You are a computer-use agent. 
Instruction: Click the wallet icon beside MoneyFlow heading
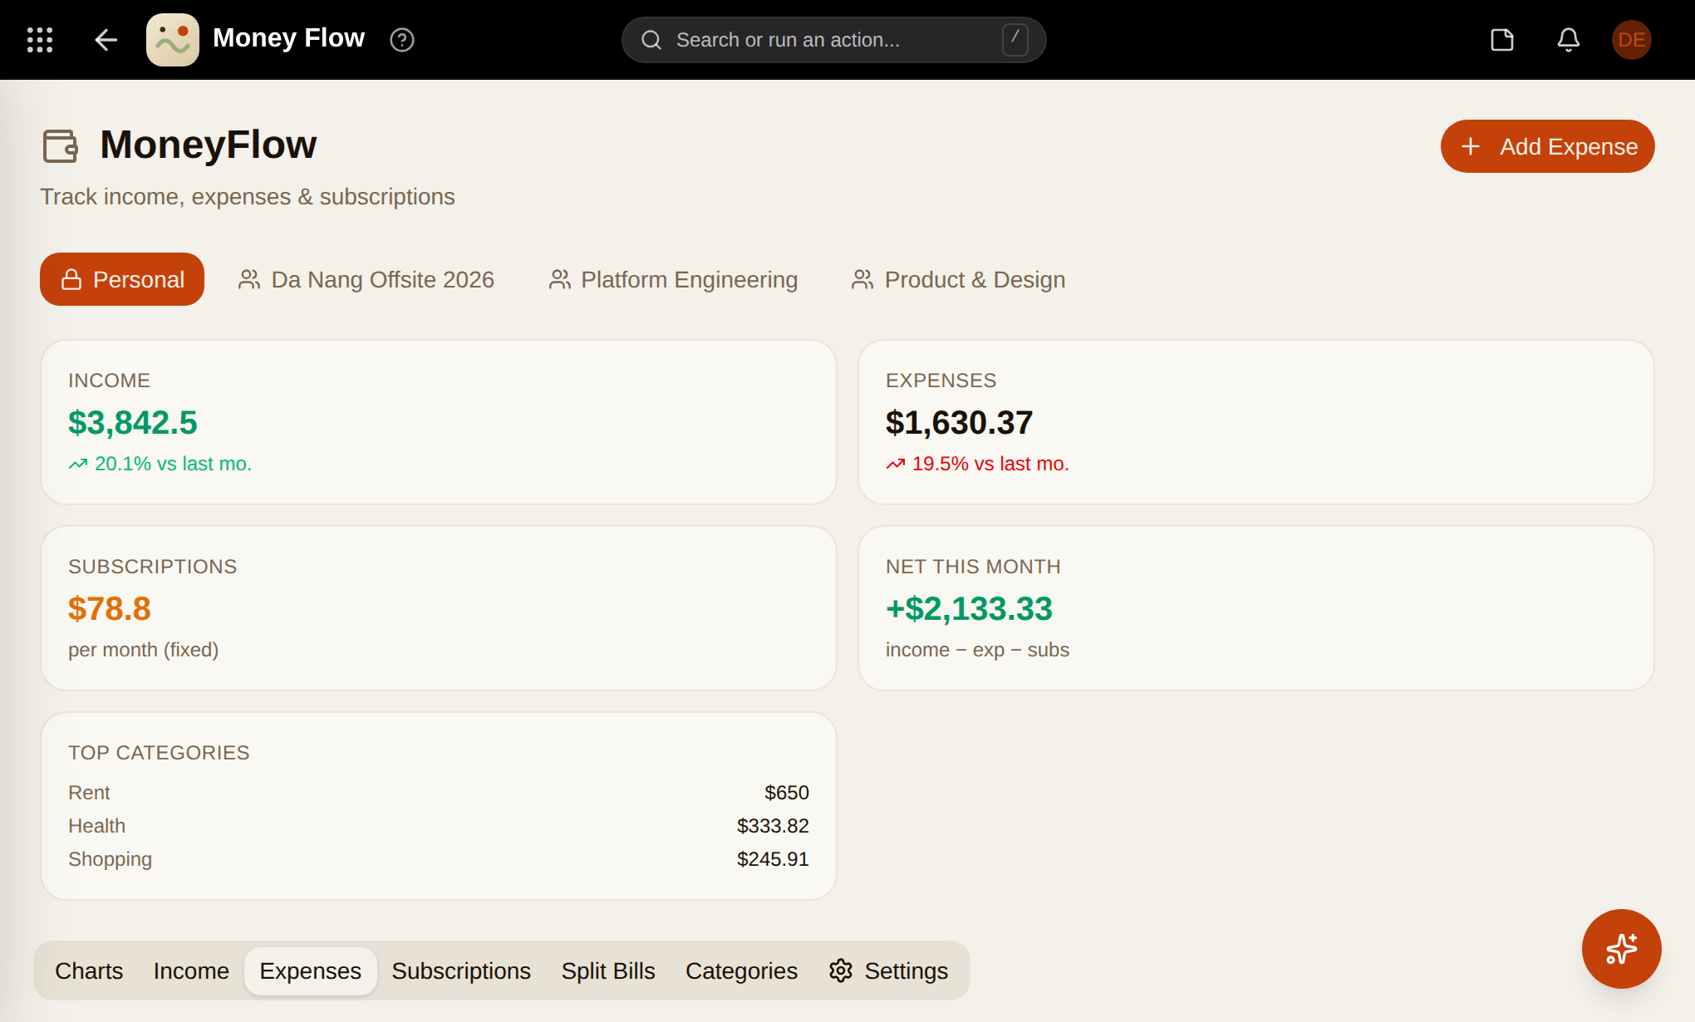point(61,145)
